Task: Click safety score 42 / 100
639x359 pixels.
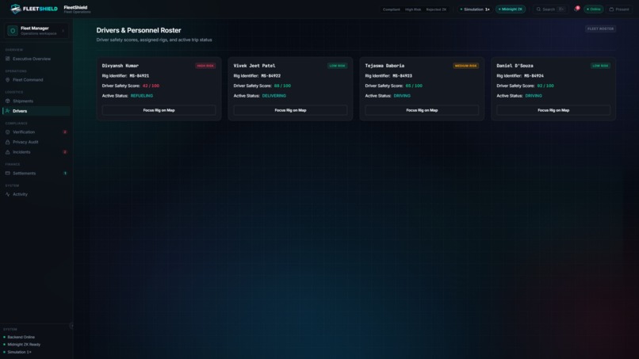Action: coord(151,86)
